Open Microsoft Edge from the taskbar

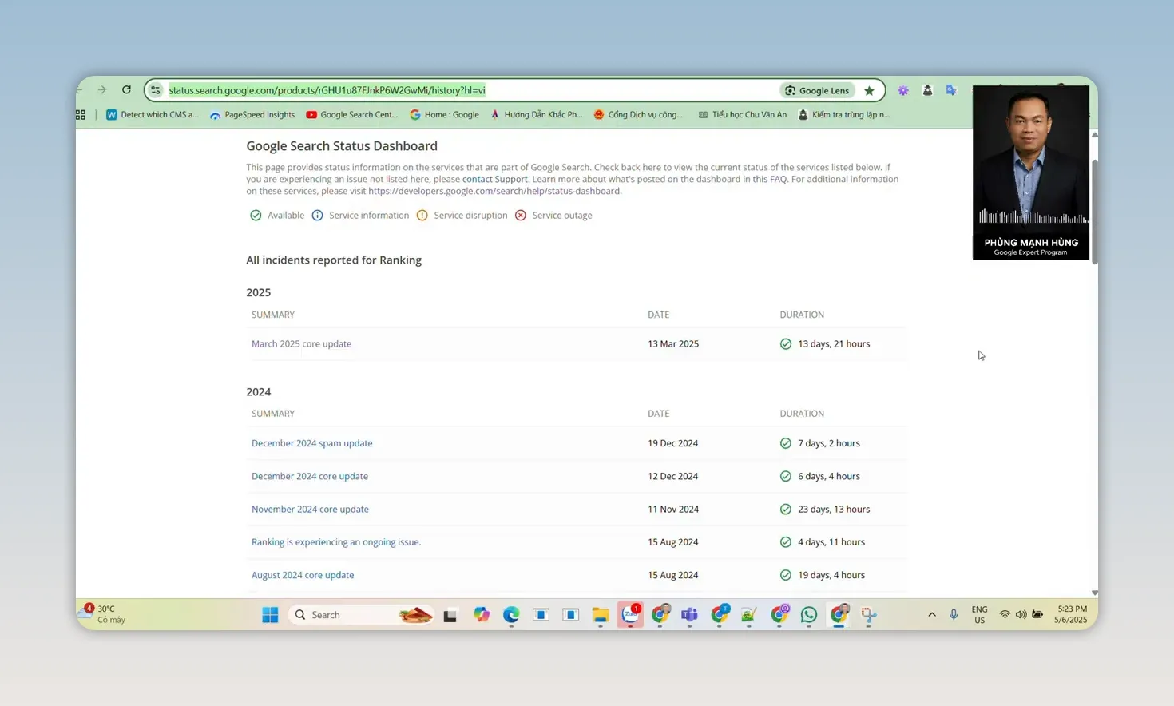[x=511, y=615]
